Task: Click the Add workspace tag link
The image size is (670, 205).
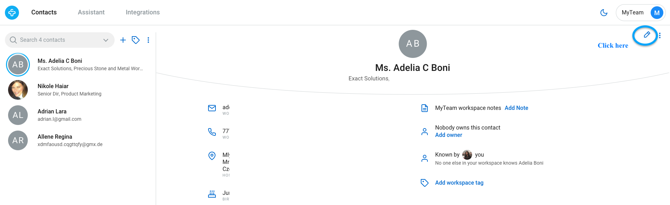Action: tap(459, 183)
